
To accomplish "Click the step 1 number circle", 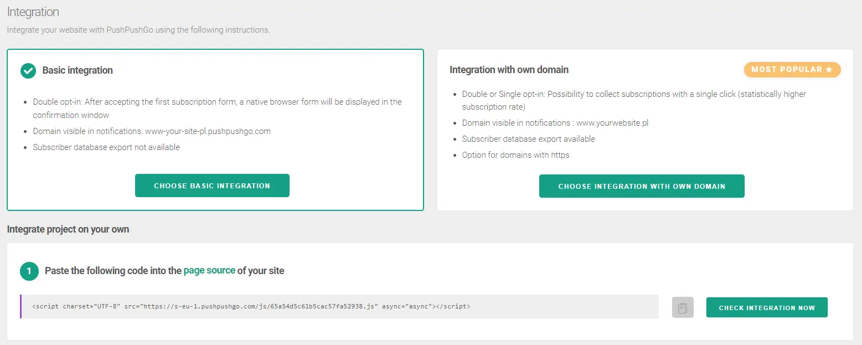I will pyautogui.click(x=29, y=271).
